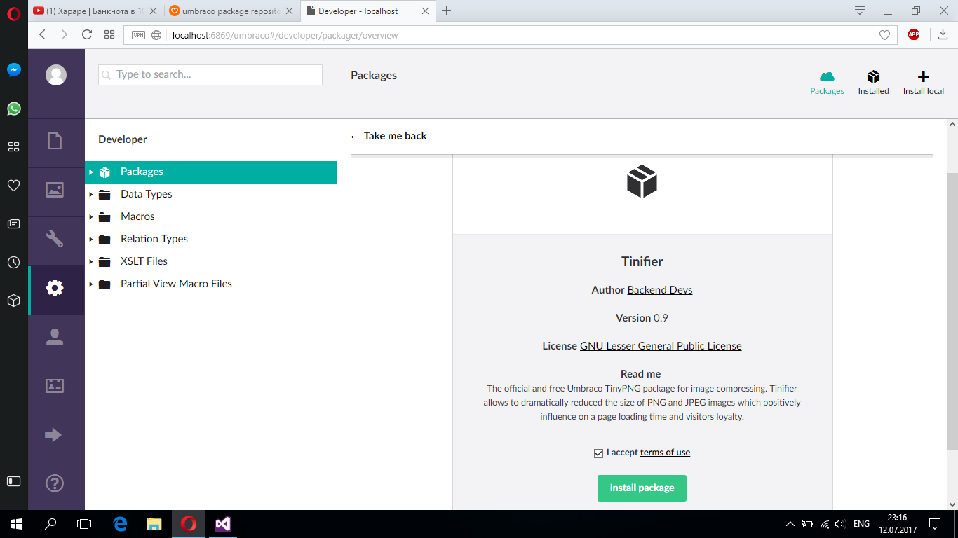Viewport: 958px width, 538px height.
Task: Select XSLT Files in the tree
Action: pos(144,261)
